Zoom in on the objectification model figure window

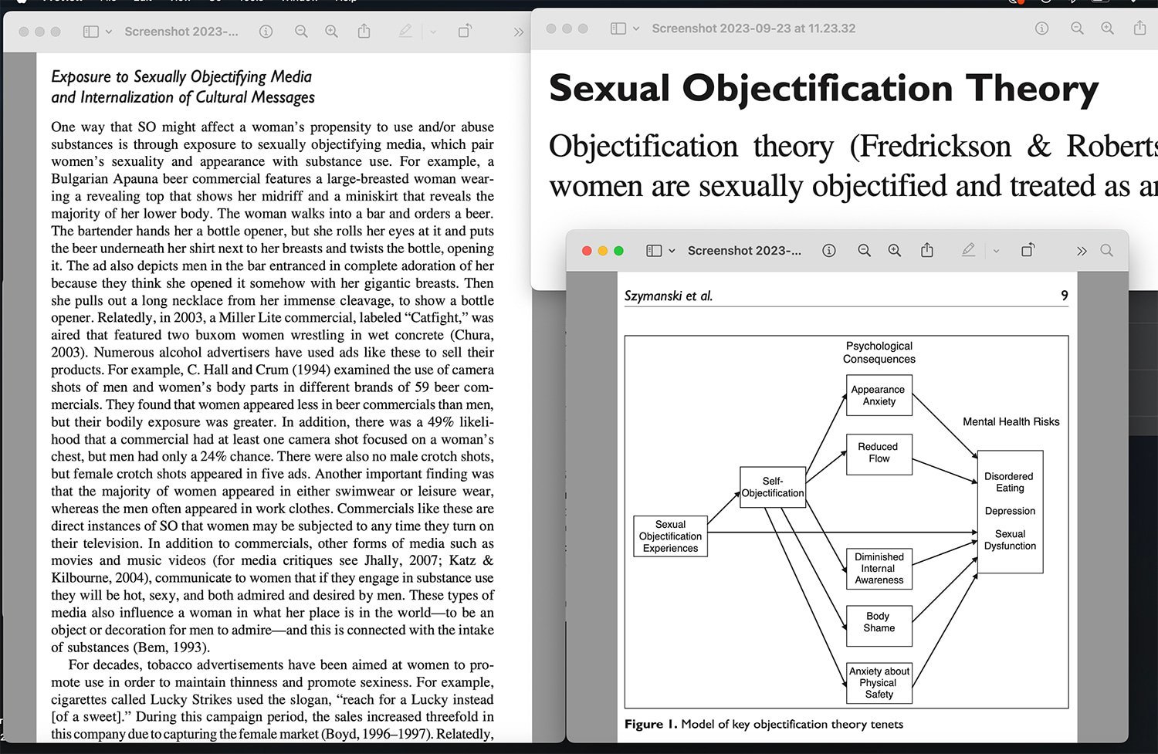894,251
